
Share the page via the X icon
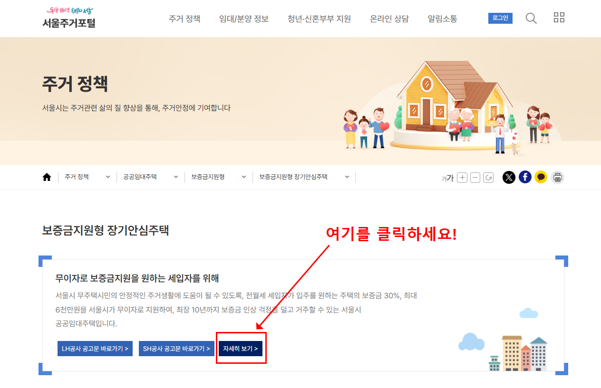(x=509, y=177)
